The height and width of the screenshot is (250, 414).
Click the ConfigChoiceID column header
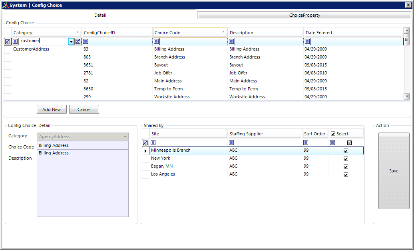tap(117, 33)
